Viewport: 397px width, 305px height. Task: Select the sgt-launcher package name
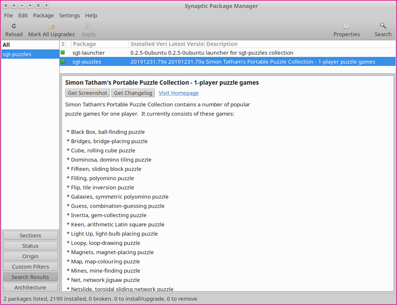coord(88,53)
